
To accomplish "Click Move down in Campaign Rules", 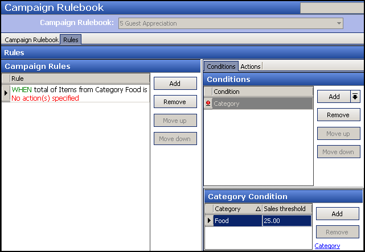I will (175, 139).
